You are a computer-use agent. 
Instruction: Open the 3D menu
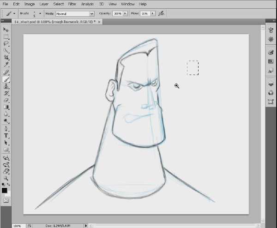101,4
